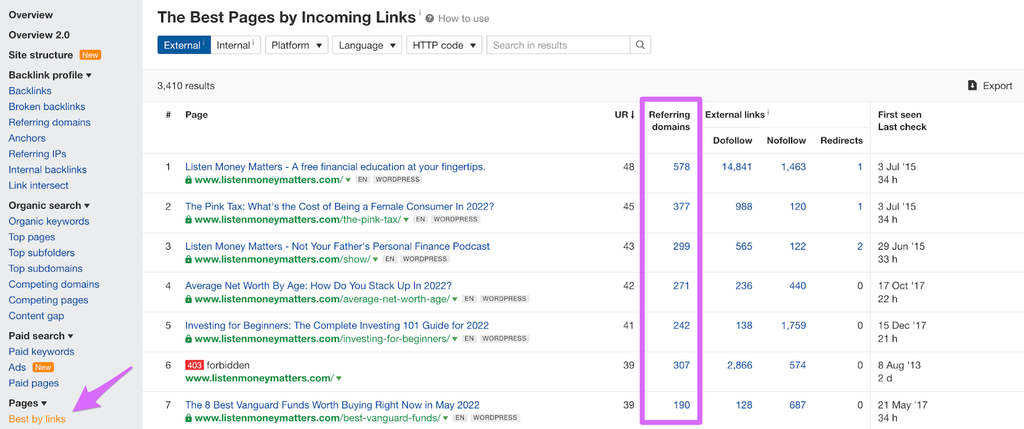Open the Internal backlinks report
This screenshot has height=429, width=1024.
pyautogui.click(x=47, y=170)
